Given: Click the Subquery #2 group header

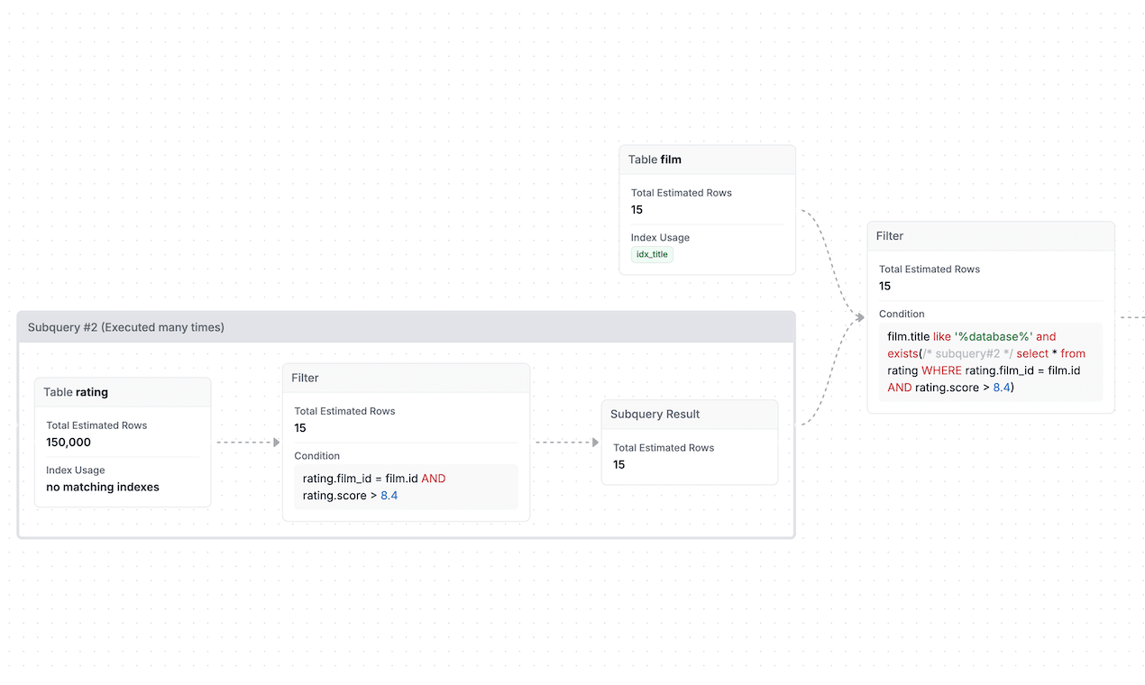Looking at the screenshot, I should click(x=405, y=327).
